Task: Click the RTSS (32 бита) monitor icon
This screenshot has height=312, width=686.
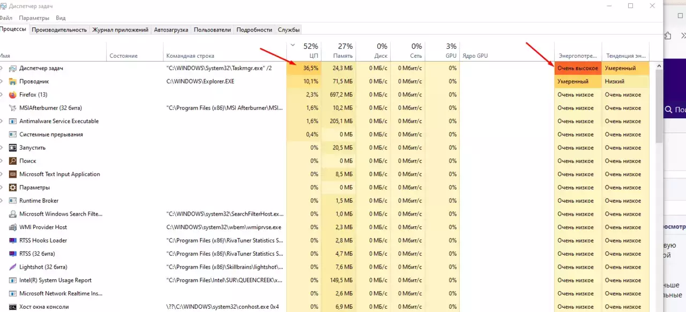Action: pyautogui.click(x=13, y=254)
